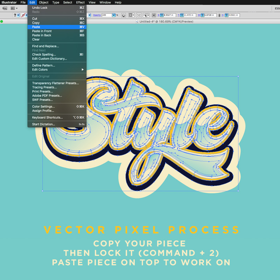Click the Untitled-4 document tab title
This screenshot has height=280, width=280.
click(166, 22)
